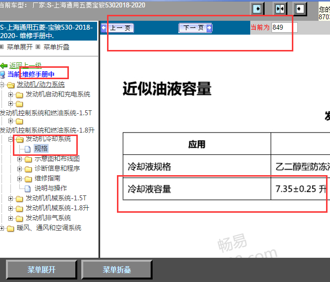
Task: Go to next page with 下一页 button
Action: 195,28
